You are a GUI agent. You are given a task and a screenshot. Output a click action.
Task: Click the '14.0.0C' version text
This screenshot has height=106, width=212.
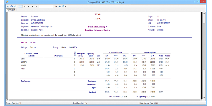point(98,19)
